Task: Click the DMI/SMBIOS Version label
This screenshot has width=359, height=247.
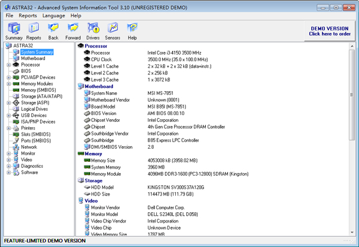Action: coord(112,147)
